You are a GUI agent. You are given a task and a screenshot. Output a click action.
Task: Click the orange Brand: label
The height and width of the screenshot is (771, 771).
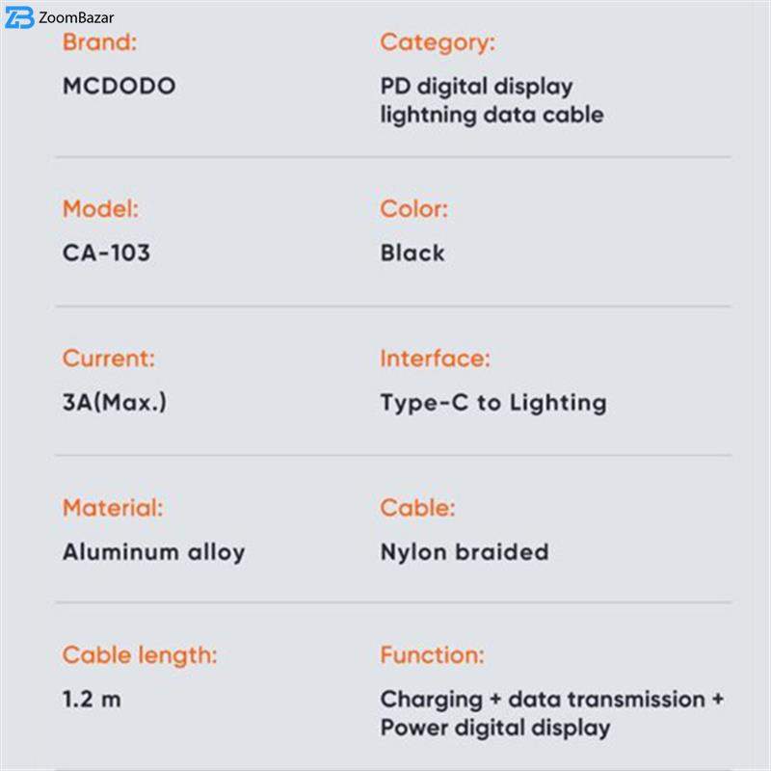coord(99,42)
